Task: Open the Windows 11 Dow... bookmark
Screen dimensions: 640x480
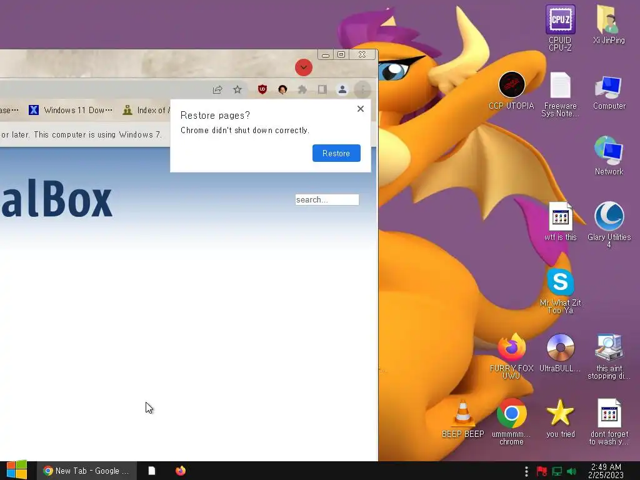Action: coord(71,110)
